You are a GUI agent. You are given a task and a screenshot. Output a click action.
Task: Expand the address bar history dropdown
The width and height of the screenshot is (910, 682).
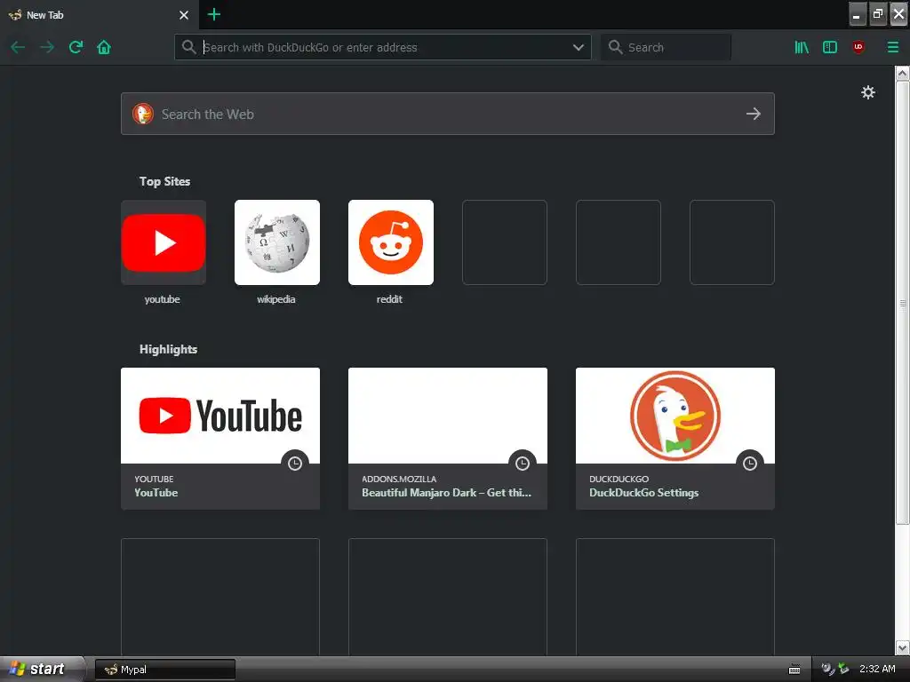(x=578, y=47)
